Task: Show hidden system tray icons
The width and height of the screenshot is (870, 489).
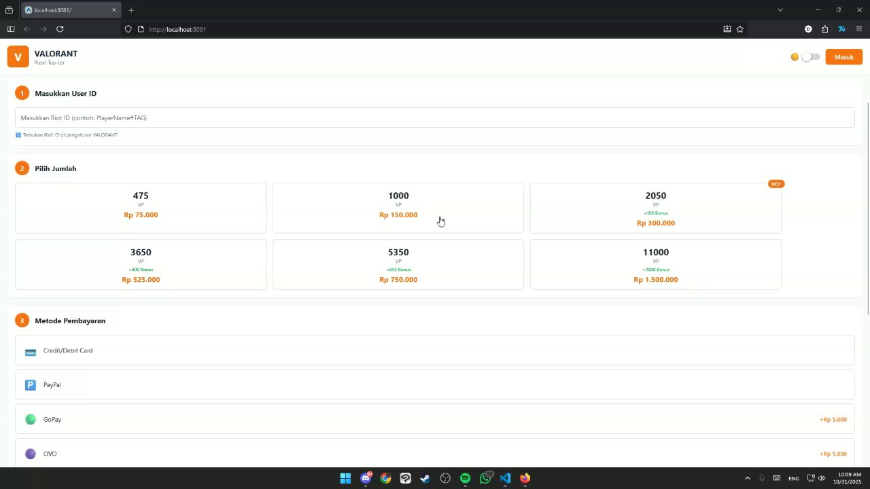Action: tap(747, 478)
